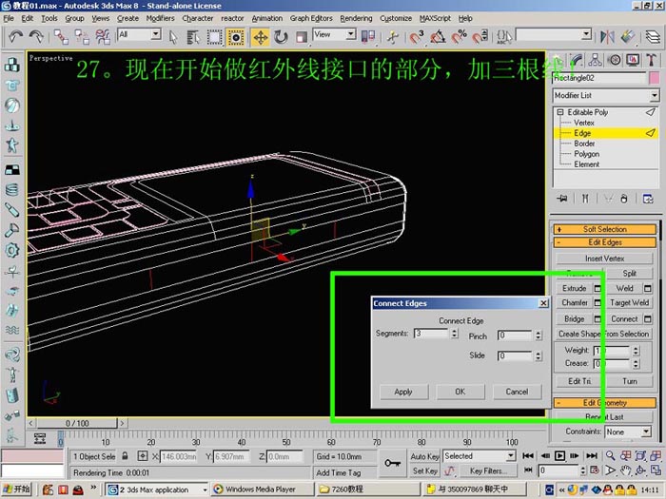This screenshot has width=666, height=499.
Task: Open the Layer Manager icon
Action: [x=654, y=37]
